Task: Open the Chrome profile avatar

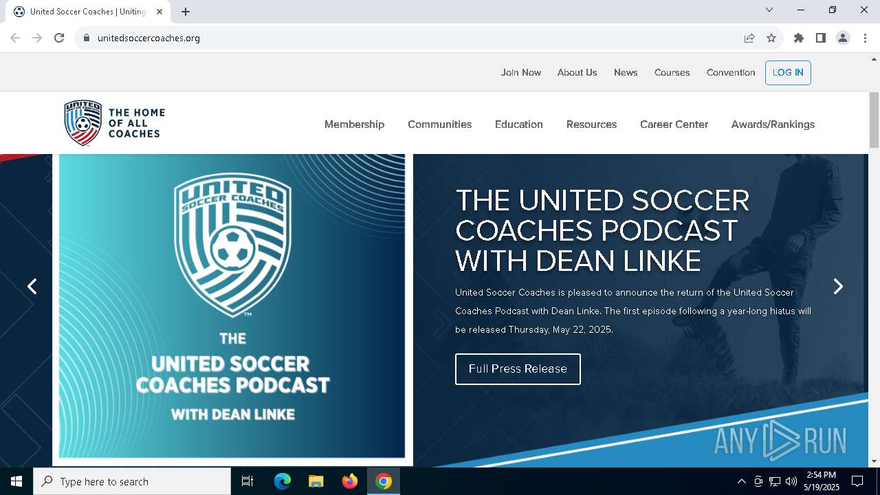Action: point(843,38)
